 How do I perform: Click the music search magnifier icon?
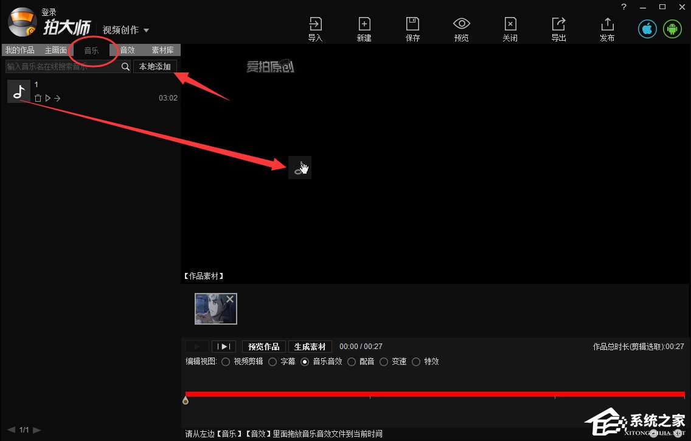[x=125, y=66]
